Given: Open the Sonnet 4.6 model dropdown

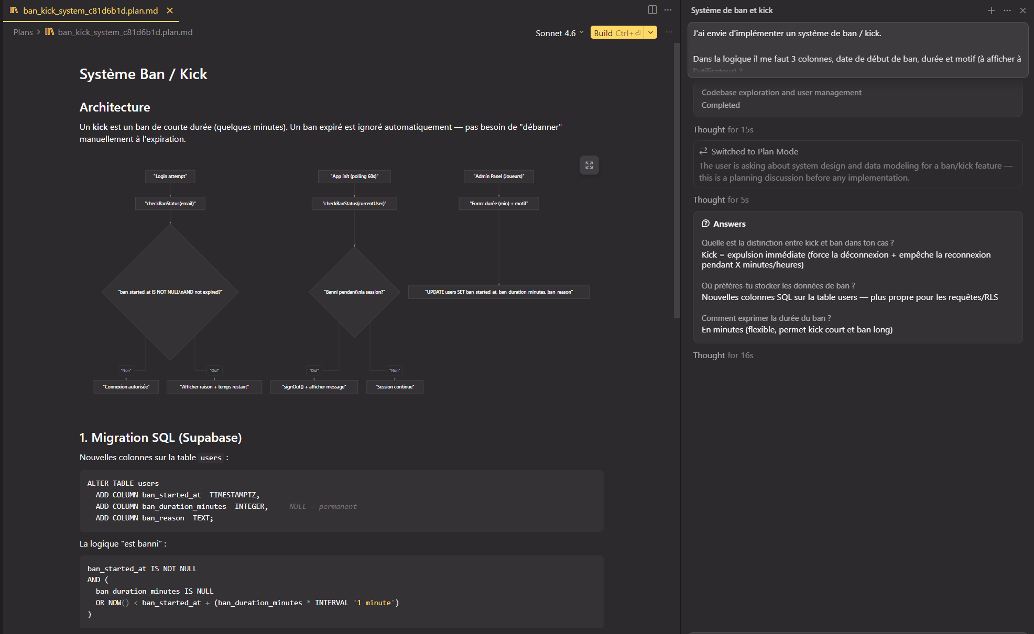Looking at the screenshot, I should point(559,33).
